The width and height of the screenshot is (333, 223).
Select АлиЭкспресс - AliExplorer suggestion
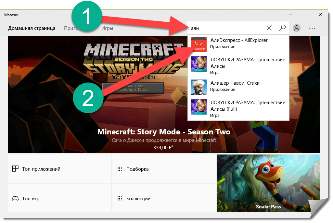[239, 40]
